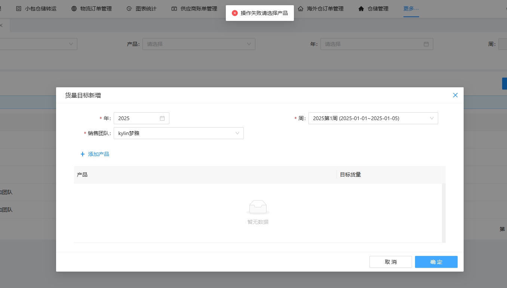
Task: Expand the 更多… menu item
Action: click(411, 9)
